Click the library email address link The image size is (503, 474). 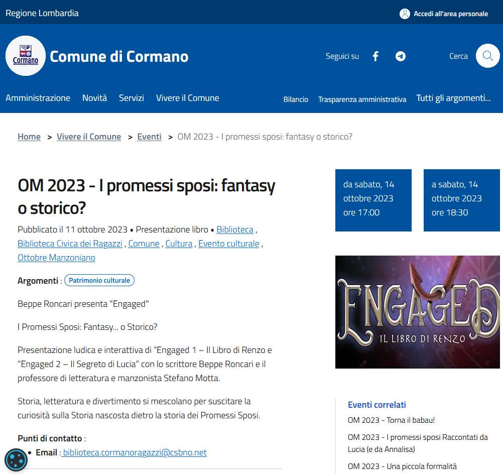[135, 452]
